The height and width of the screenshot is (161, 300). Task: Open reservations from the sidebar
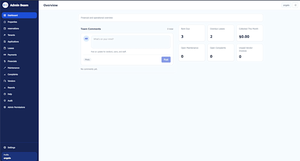click(19, 29)
